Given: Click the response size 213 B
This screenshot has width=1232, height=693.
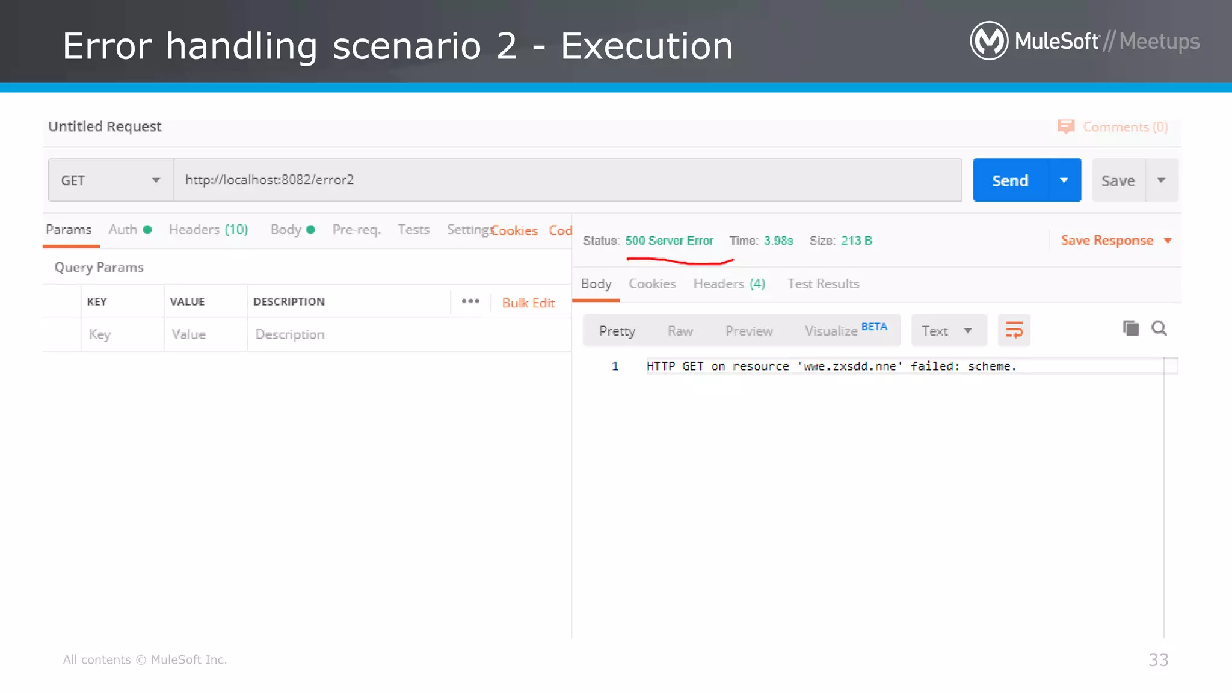Looking at the screenshot, I should tap(856, 241).
